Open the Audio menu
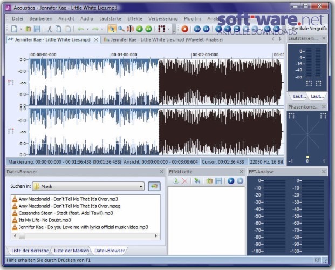This screenshot has height=270, width=335. (86, 18)
